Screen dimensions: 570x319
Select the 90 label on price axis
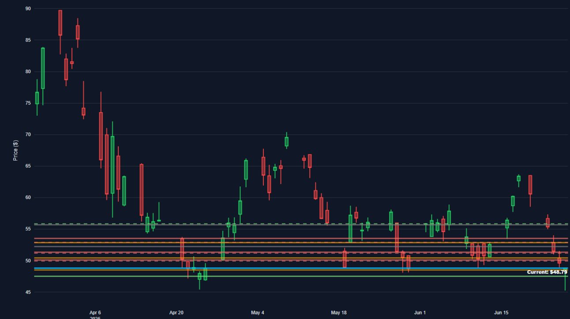click(x=28, y=8)
